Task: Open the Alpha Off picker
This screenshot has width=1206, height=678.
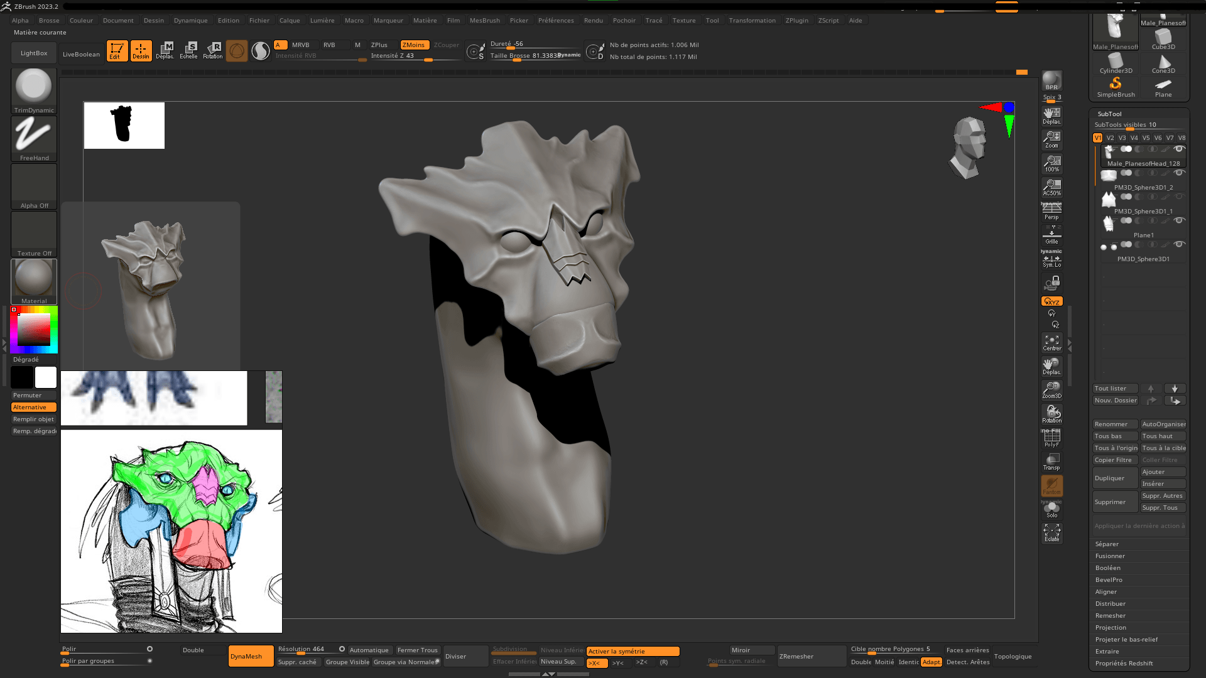Action: click(x=34, y=186)
